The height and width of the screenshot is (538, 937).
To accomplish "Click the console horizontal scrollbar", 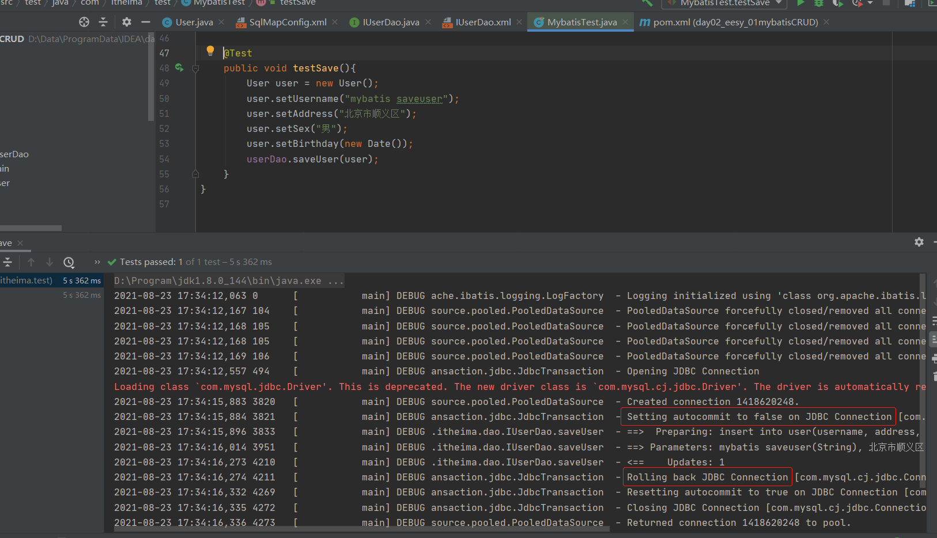I will click(x=362, y=528).
